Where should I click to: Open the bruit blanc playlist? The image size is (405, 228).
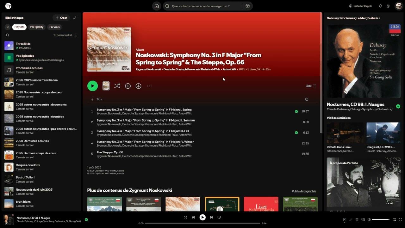click(x=41, y=204)
